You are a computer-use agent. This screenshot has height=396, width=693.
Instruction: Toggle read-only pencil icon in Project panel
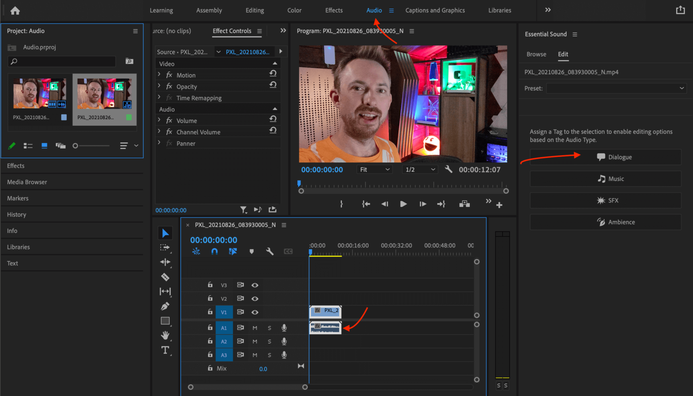[x=12, y=146]
